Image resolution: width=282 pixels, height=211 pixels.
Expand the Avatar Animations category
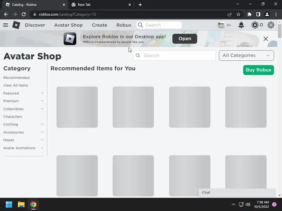42,148
